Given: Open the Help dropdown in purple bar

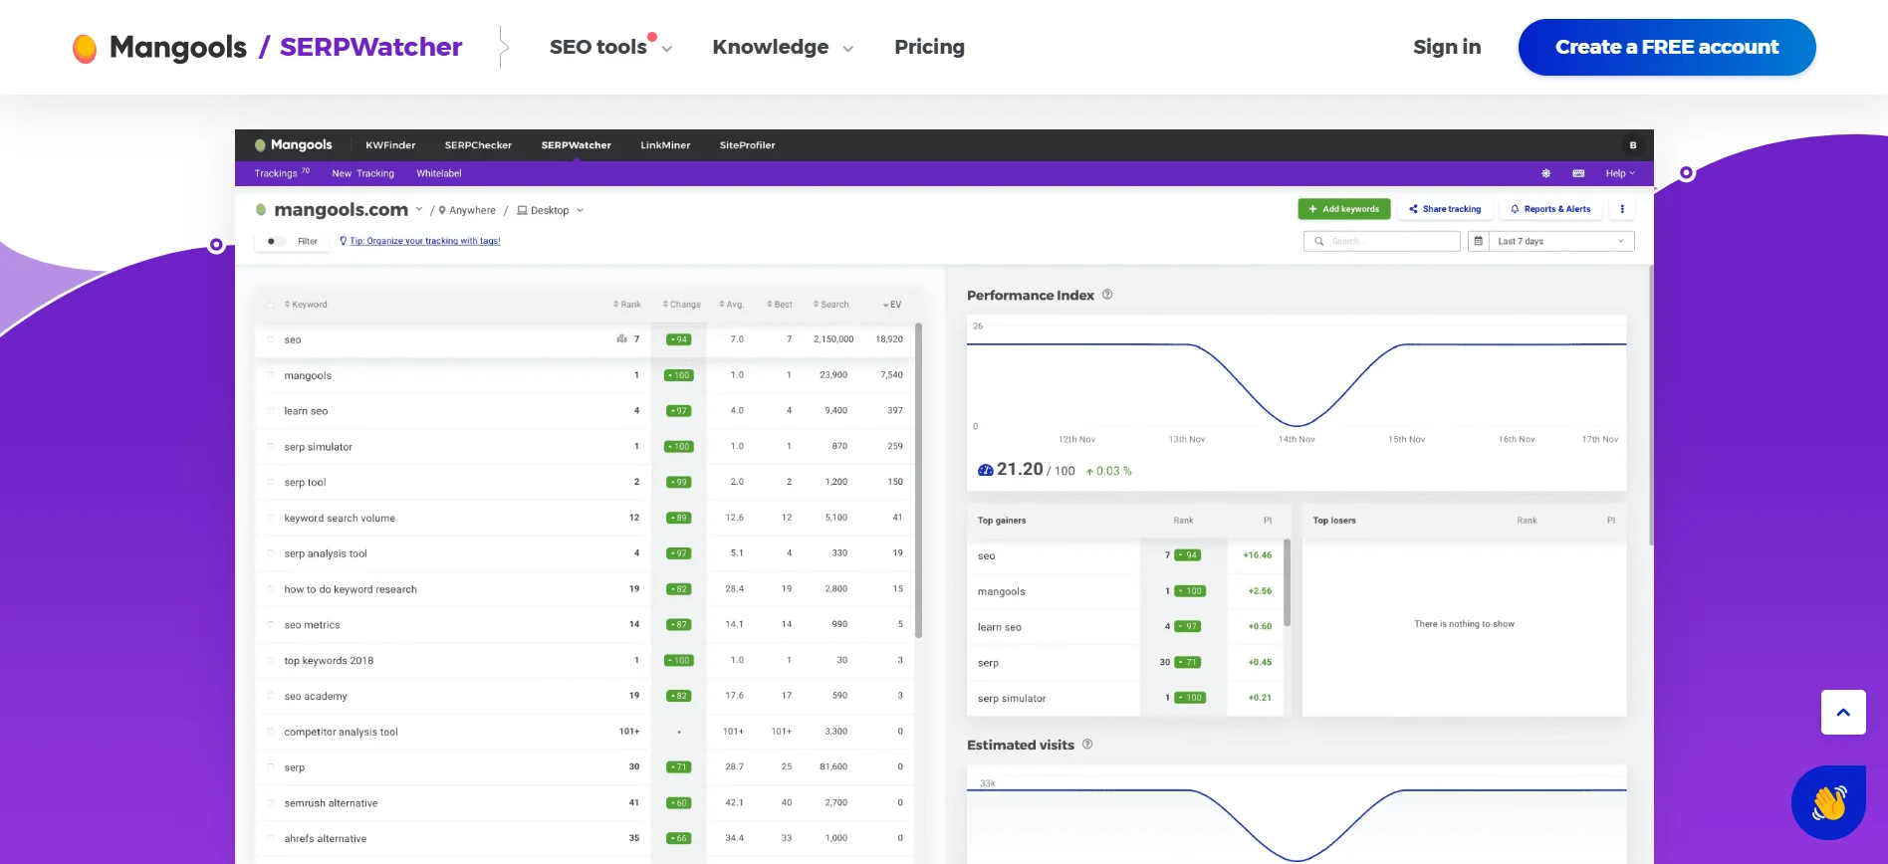Looking at the screenshot, I should coord(1620,173).
